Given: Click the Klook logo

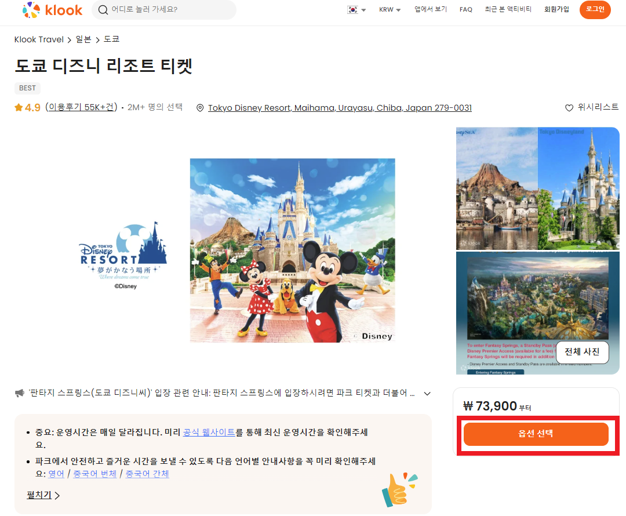Looking at the screenshot, I should (x=52, y=10).
